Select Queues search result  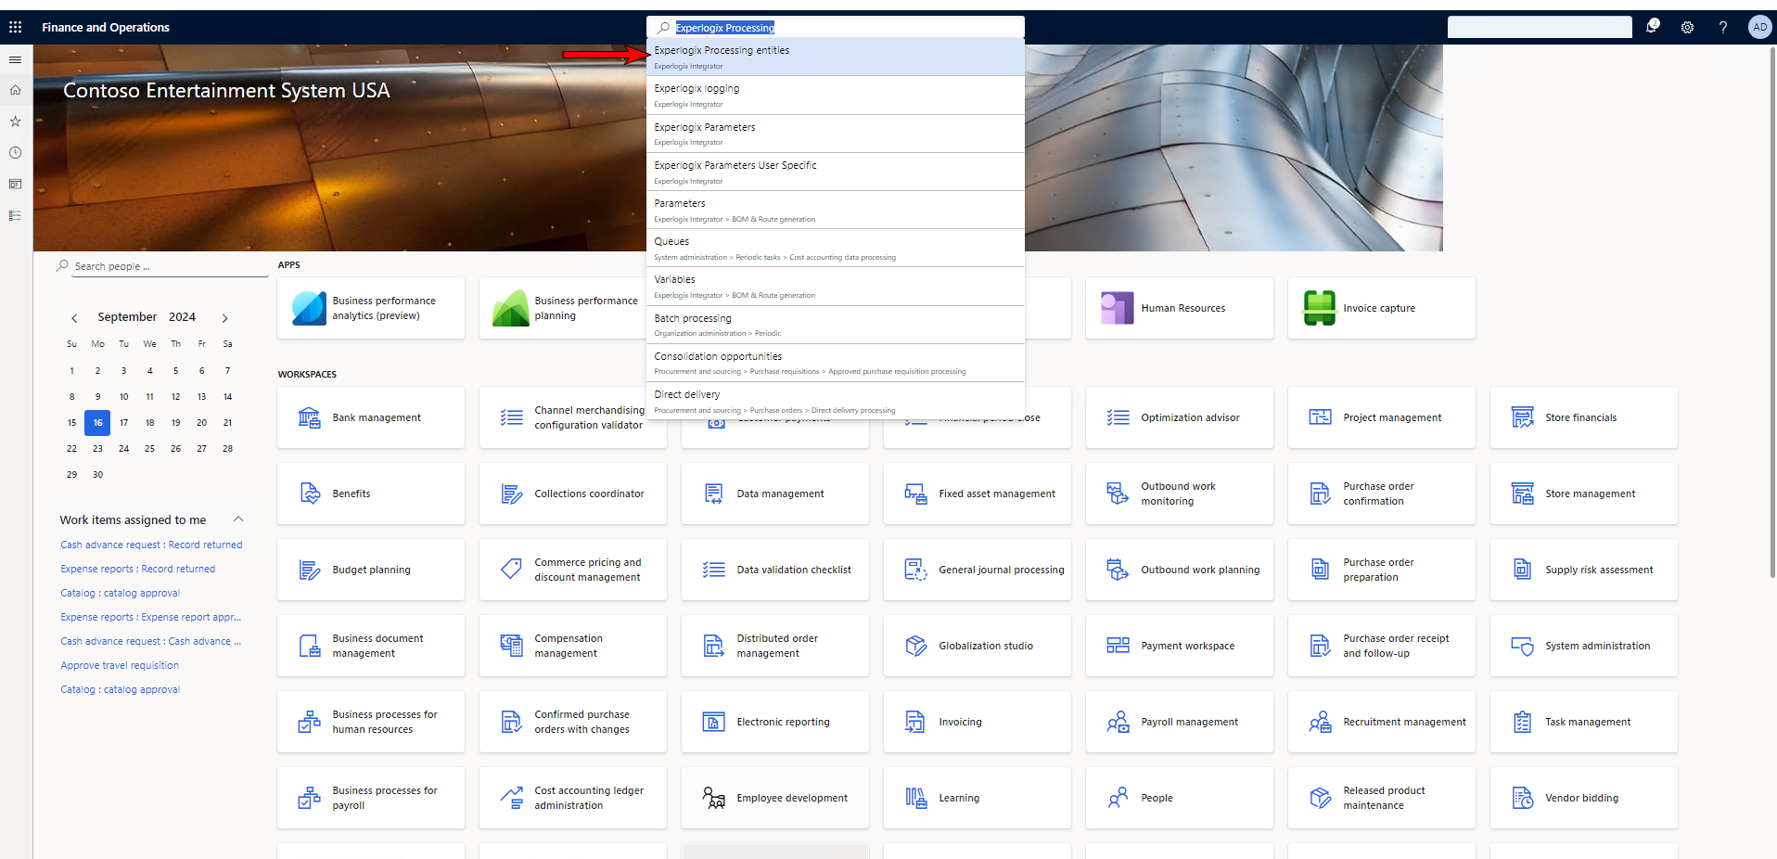[x=836, y=249]
